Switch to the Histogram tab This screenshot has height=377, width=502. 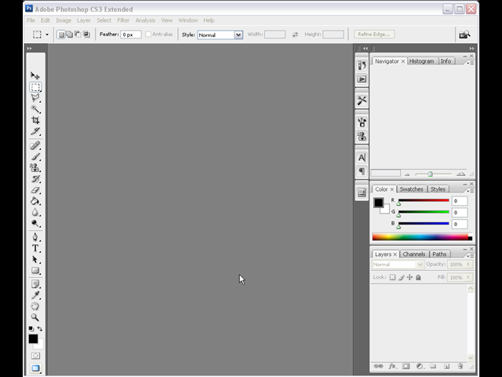[x=421, y=61]
